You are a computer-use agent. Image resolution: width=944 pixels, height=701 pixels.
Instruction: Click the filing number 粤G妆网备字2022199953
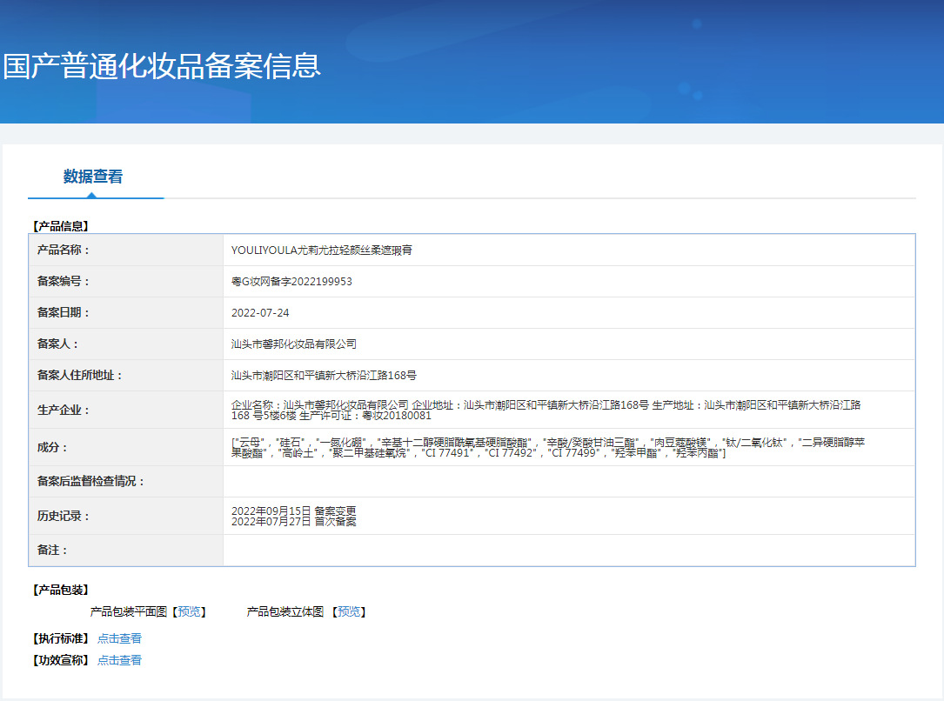(x=291, y=282)
